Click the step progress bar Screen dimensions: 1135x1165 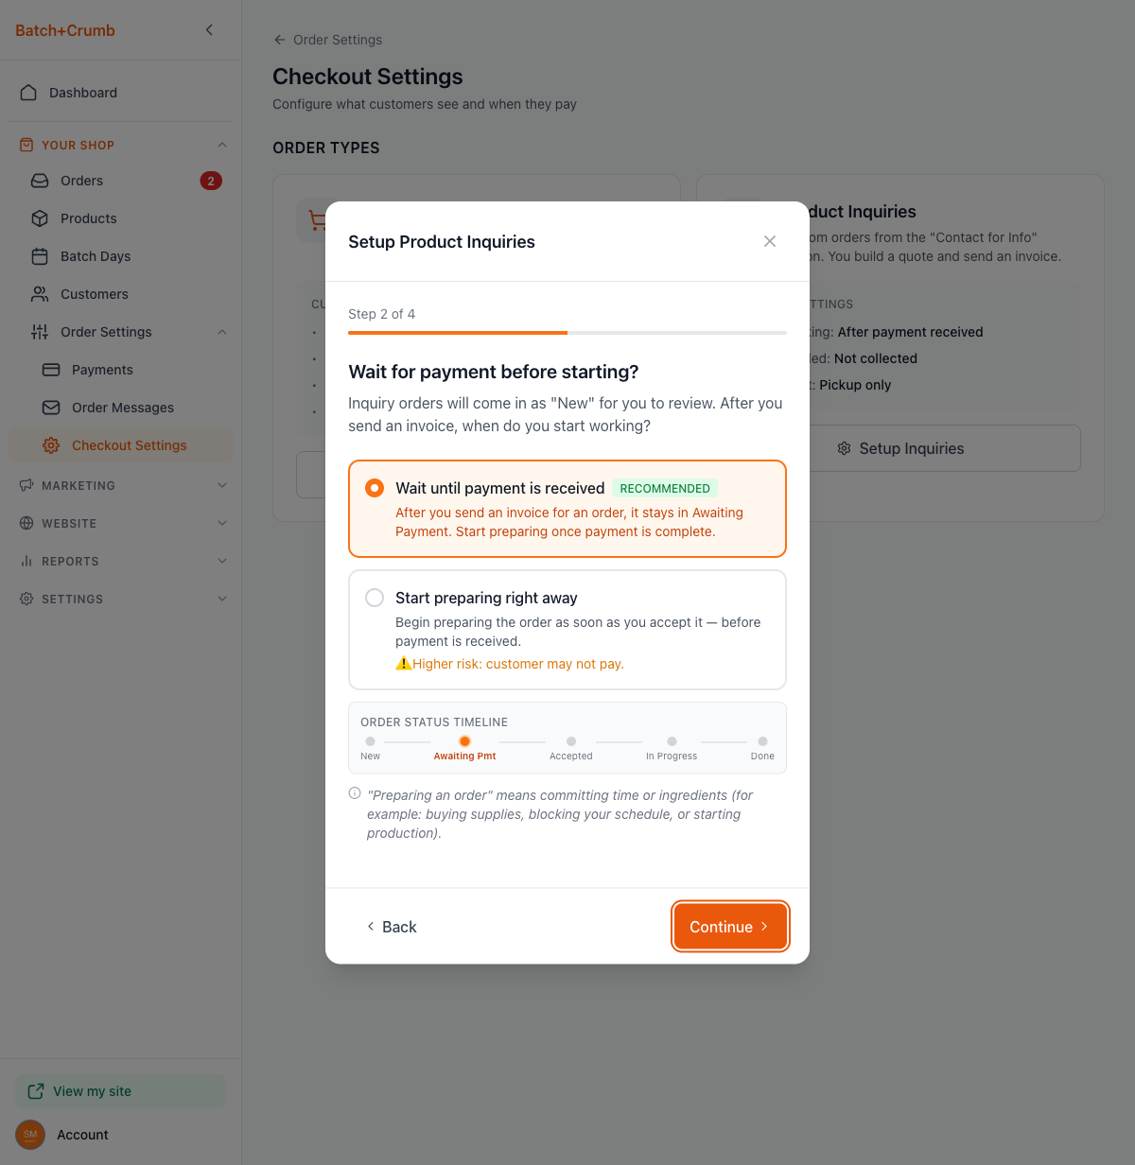point(567,333)
